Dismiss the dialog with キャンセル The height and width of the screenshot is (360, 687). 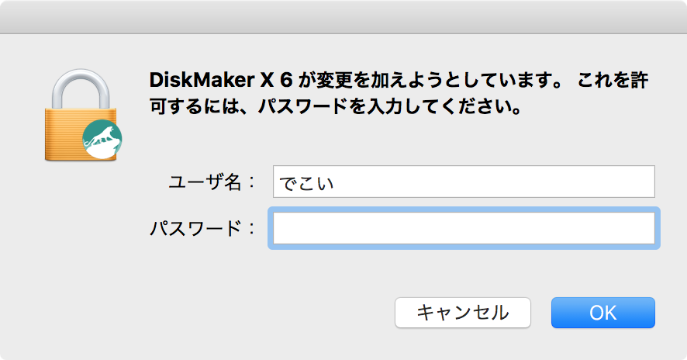click(463, 313)
